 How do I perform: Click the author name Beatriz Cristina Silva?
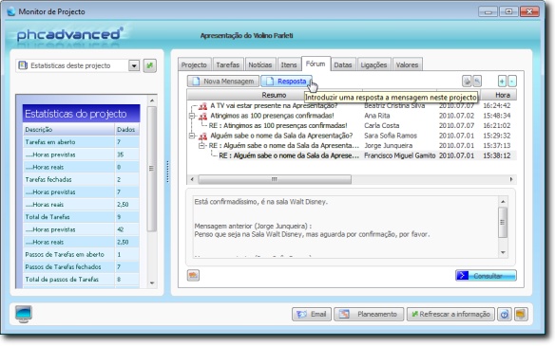(x=394, y=105)
